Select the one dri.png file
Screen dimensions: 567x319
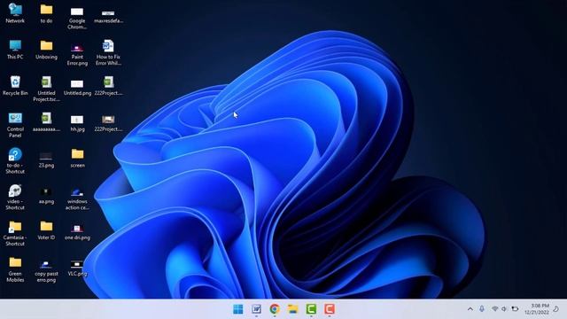click(x=77, y=231)
